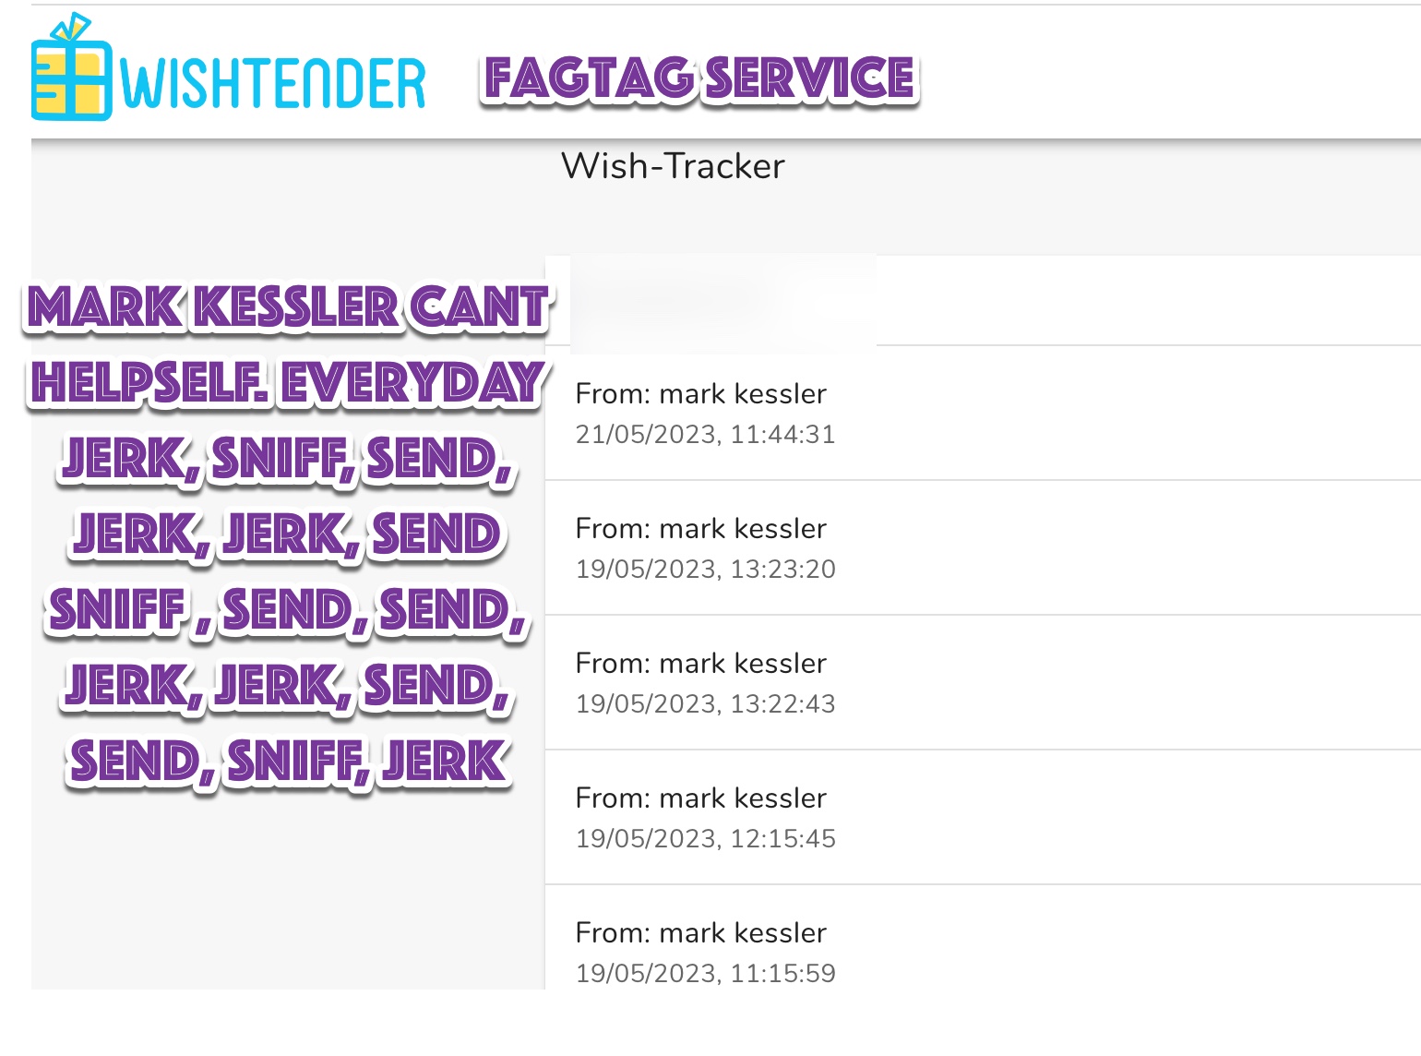This screenshot has height=1056, width=1421.
Task: Click the WISHTENDER wordmark in the header
Action: (273, 84)
